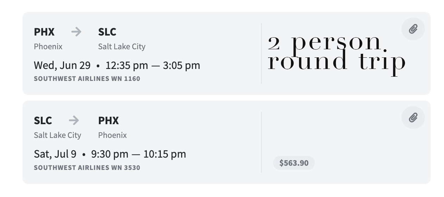Click the Phoenix city name under PHX on first card
The width and height of the screenshot is (444, 197).
click(48, 46)
